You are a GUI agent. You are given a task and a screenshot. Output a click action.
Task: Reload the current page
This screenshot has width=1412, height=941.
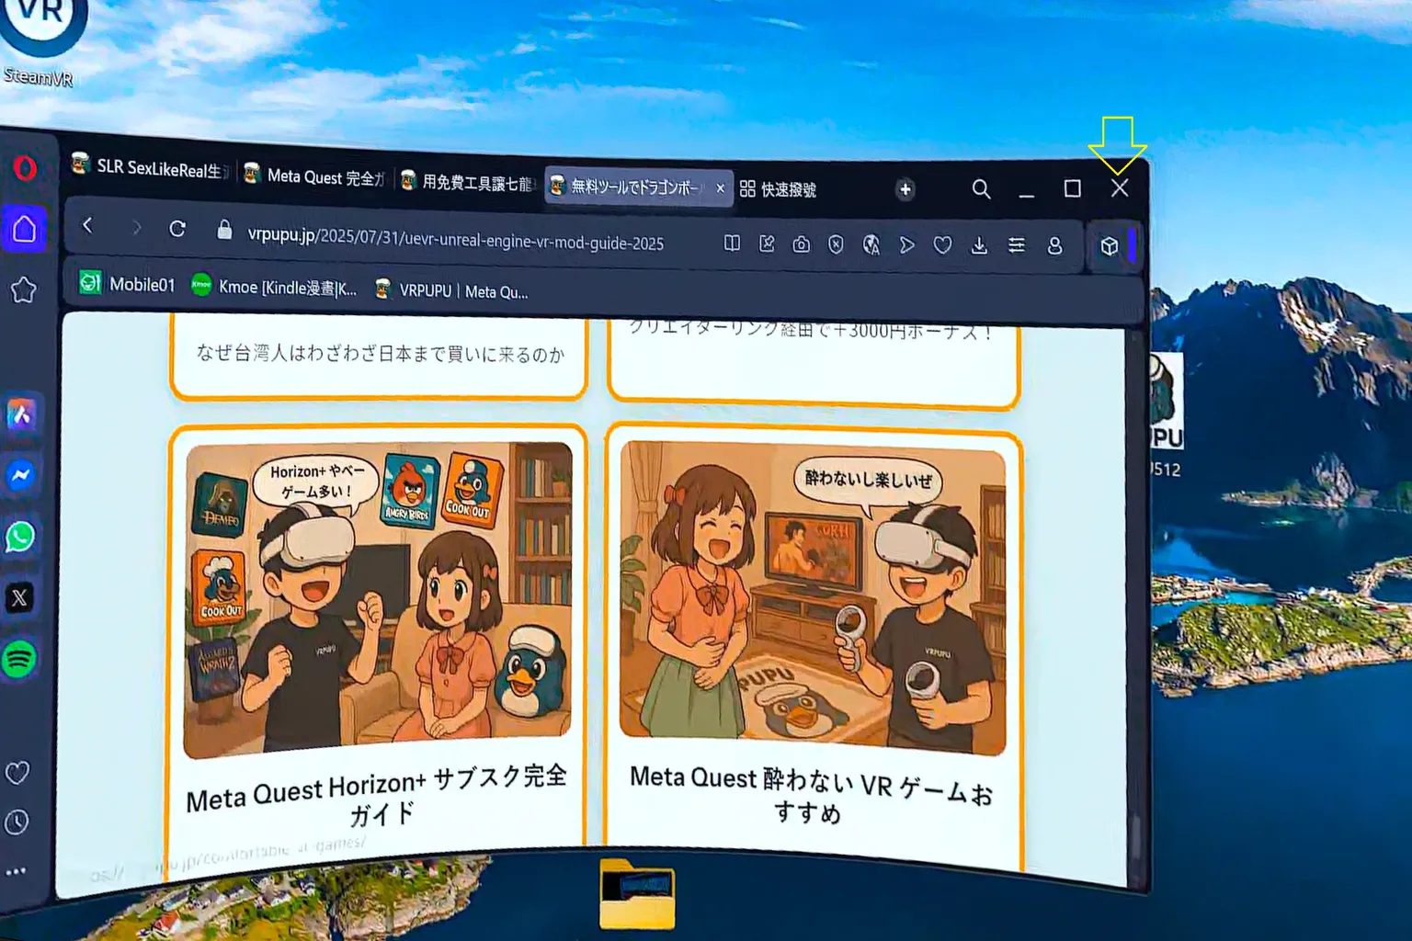pyautogui.click(x=177, y=229)
